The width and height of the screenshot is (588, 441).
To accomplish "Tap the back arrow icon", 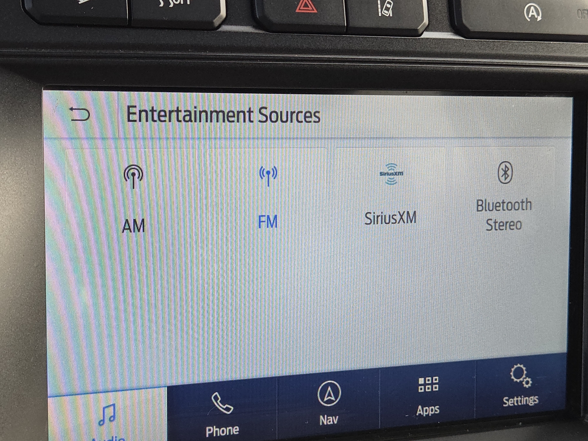I will (80, 114).
